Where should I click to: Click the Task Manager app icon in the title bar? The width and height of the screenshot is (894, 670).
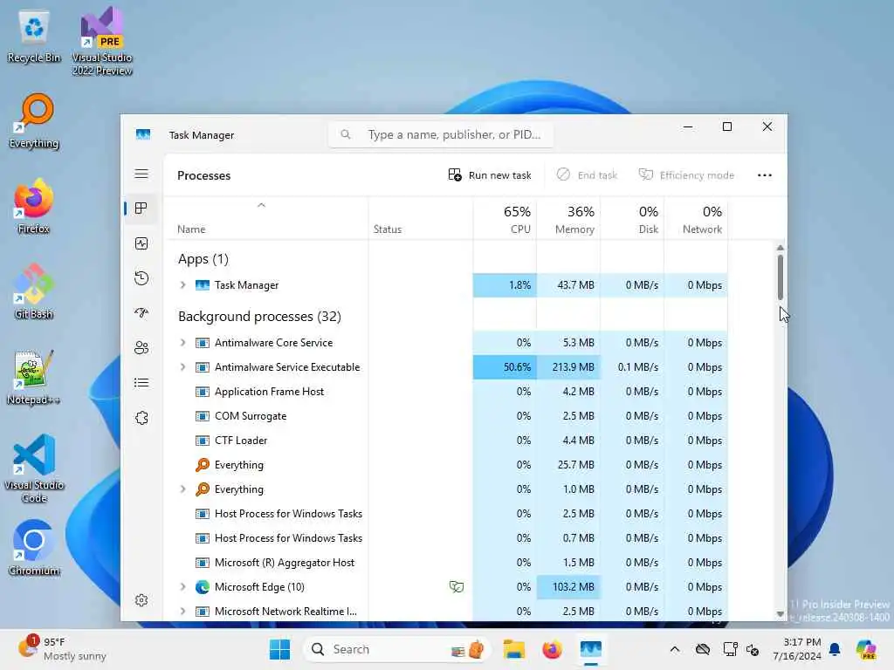click(143, 135)
